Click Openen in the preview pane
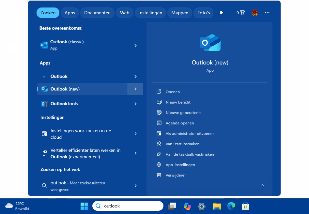 click(173, 92)
